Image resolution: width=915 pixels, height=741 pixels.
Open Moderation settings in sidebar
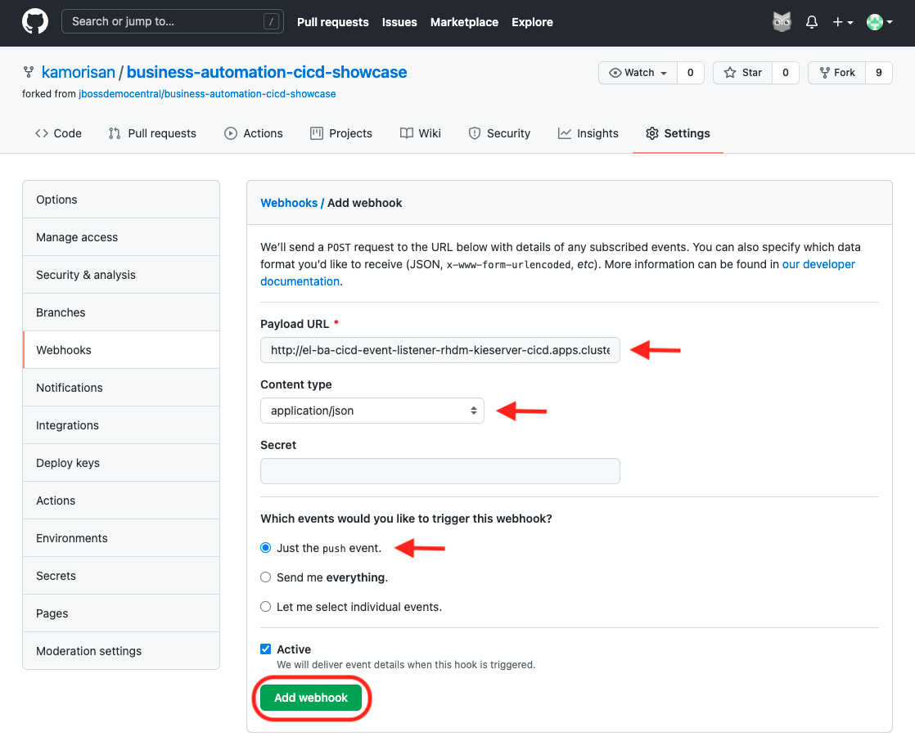[x=121, y=651]
